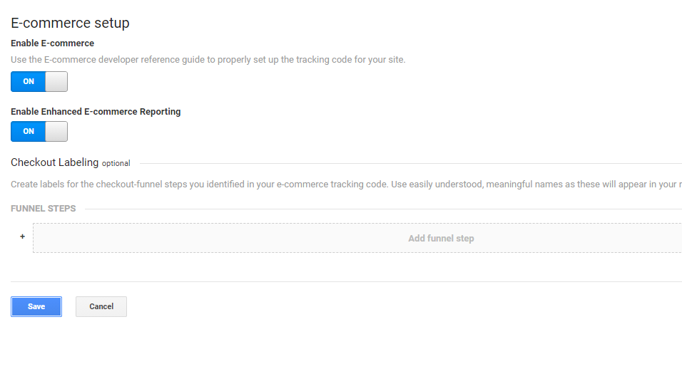Click the Enable Enhanced E-commerce Reporting label
Viewport: 682px width, 374px height.
tap(96, 112)
